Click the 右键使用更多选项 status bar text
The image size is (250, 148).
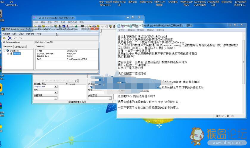pyautogui.click(x=77, y=102)
